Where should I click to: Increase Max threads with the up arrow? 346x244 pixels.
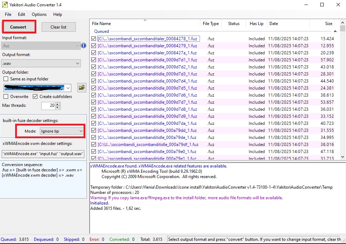click(x=57, y=104)
